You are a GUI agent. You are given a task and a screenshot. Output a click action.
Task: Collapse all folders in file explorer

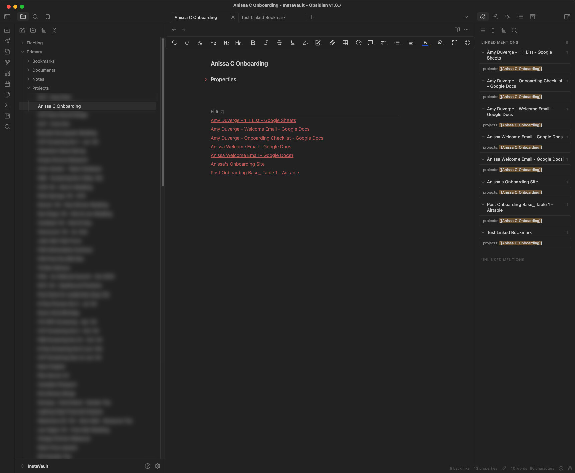tap(54, 30)
